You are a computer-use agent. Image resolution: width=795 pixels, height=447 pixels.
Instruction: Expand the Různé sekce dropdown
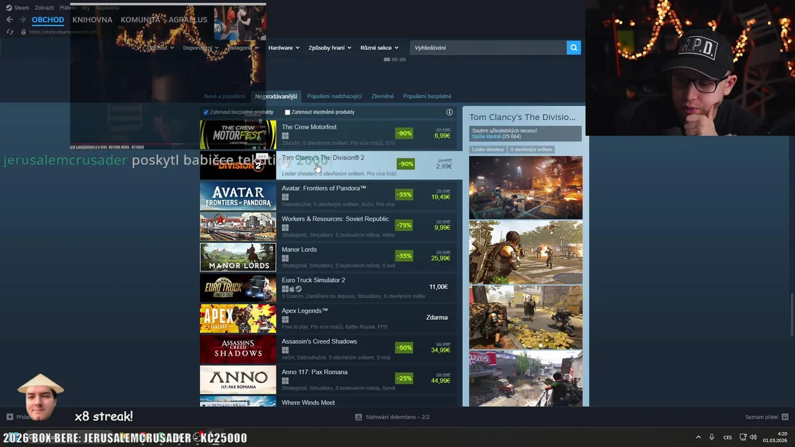tap(379, 48)
